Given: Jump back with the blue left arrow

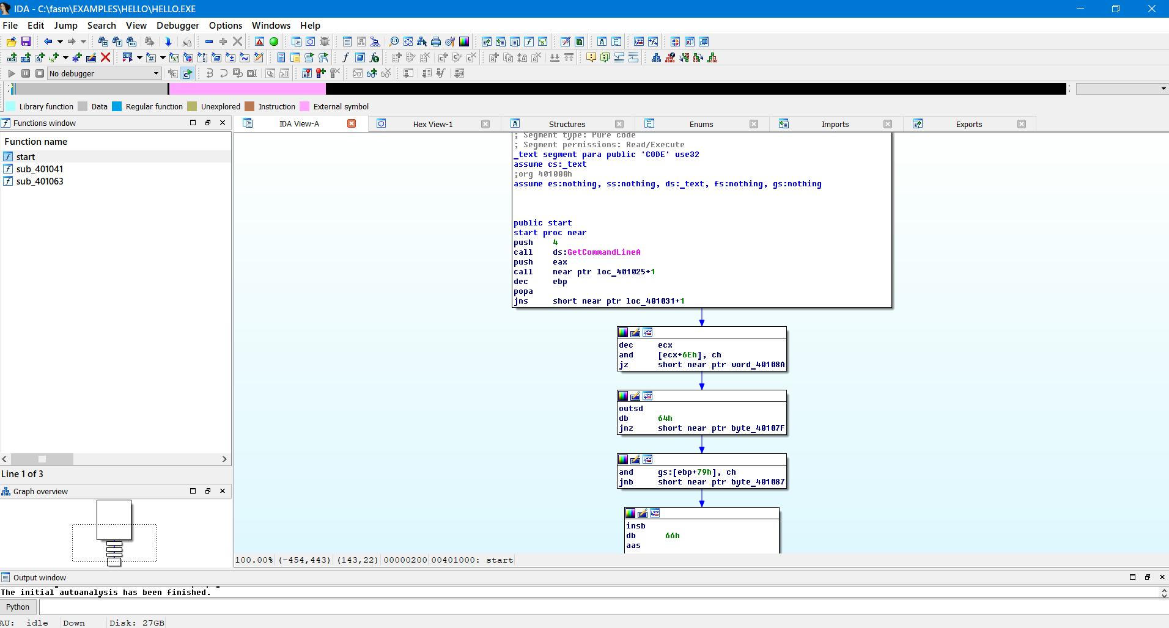Looking at the screenshot, I should click(x=48, y=42).
